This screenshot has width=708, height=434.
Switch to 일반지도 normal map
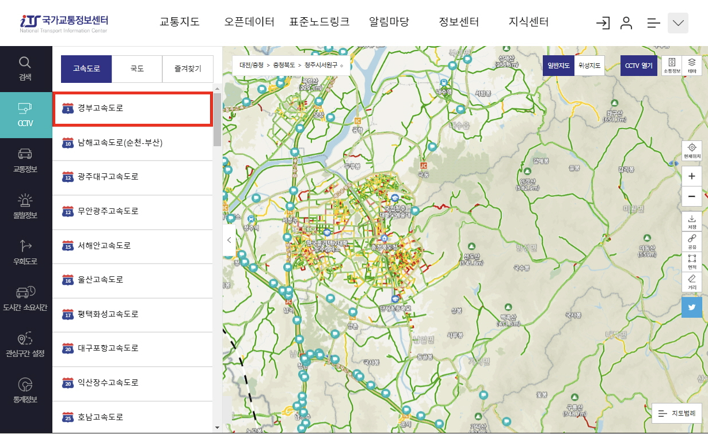tap(558, 66)
